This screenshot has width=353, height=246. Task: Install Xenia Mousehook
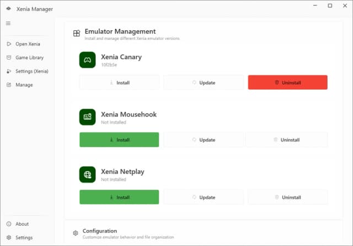[119, 140]
